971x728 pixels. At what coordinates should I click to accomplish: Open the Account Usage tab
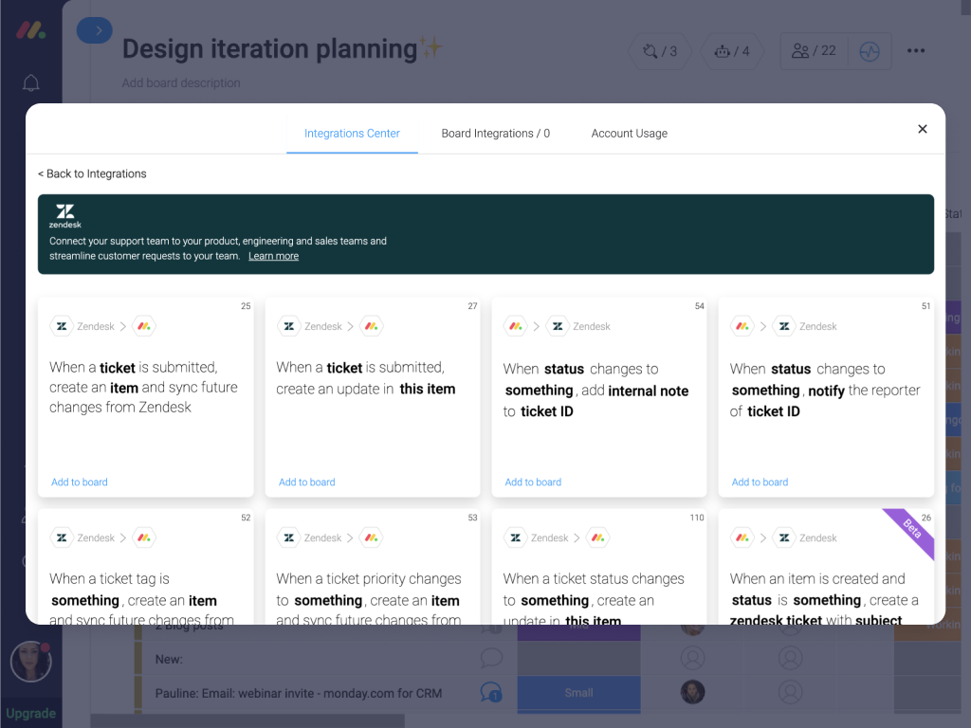click(x=629, y=133)
